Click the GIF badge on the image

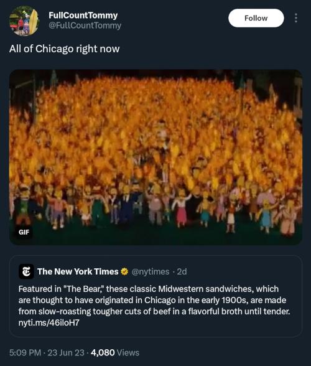tap(24, 232)
